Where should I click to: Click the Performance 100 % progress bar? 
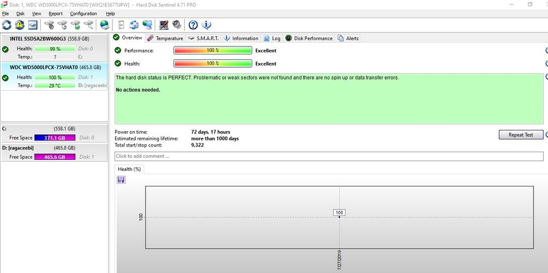tap(212, 50)
